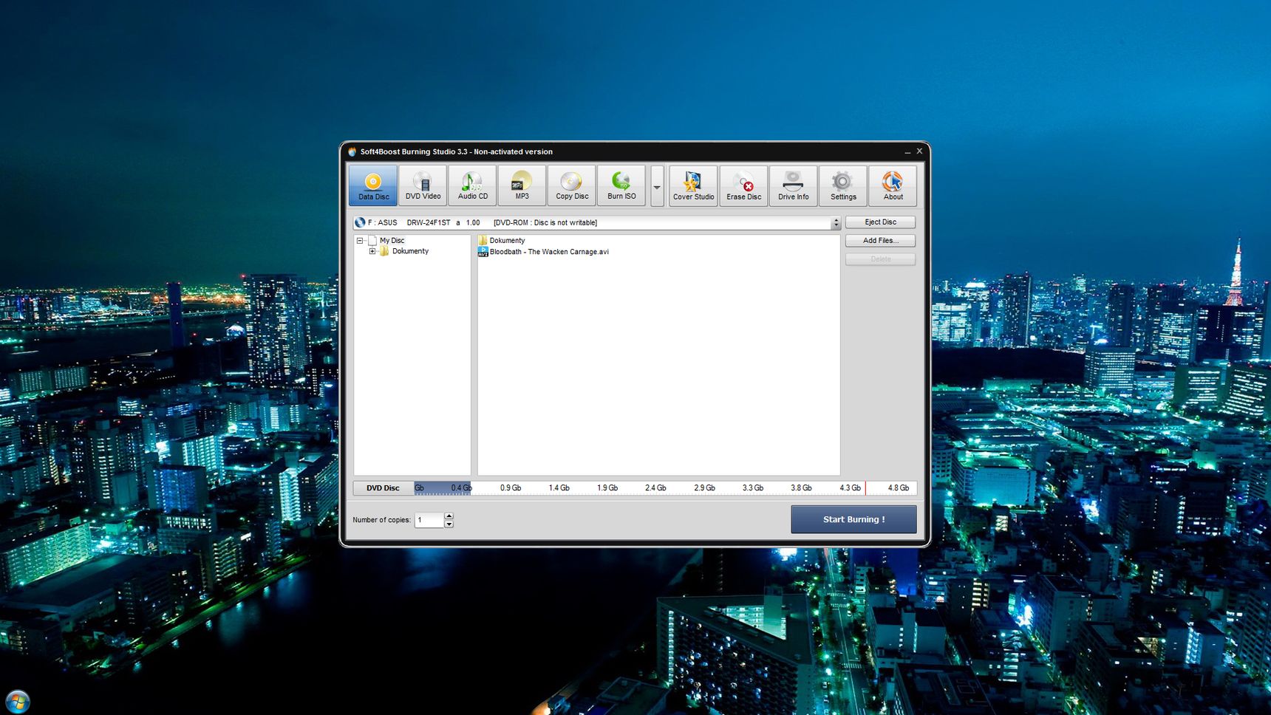Close the Burning Studio window

(x=919, y=151)
